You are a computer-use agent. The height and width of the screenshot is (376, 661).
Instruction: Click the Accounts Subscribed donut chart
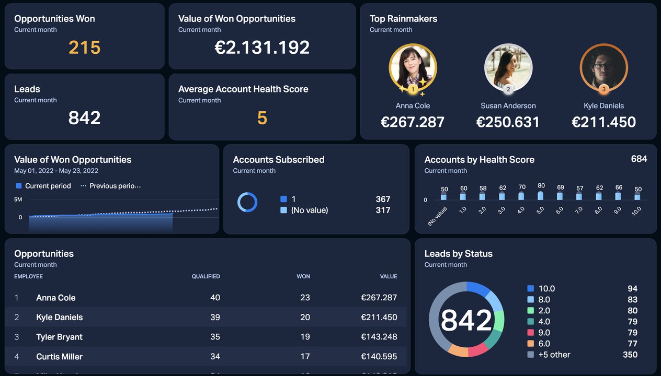[x=247, y=202]
